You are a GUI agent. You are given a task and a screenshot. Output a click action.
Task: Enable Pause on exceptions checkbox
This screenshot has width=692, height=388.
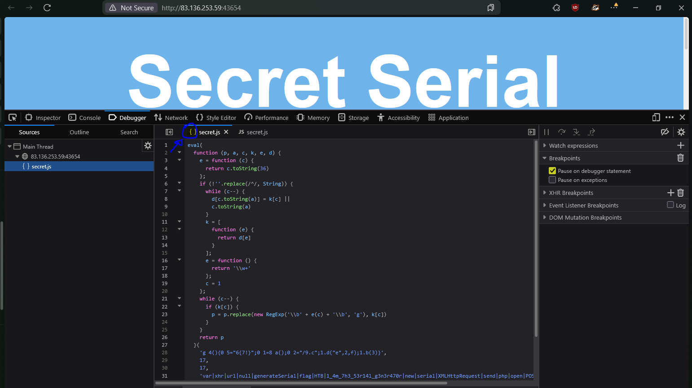click(x=552, y=180)
